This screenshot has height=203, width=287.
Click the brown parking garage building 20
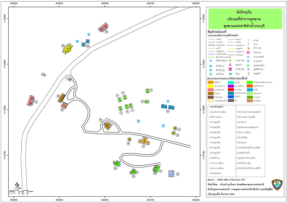(61, 98)
